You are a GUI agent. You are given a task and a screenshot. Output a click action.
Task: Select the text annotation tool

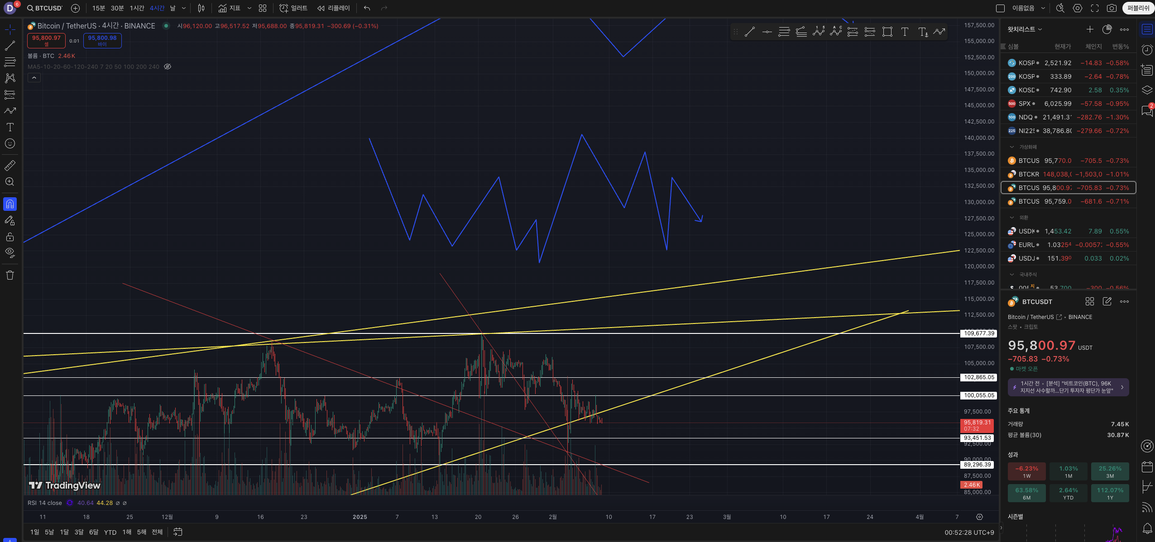(x=10, y=127)
